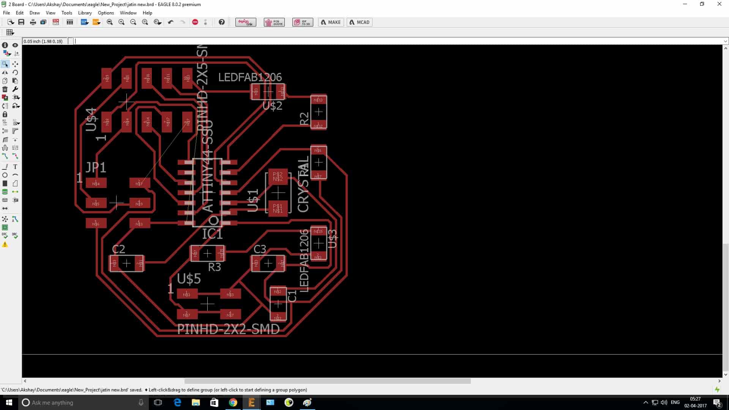Run the DRC check
Viewport: 729px width, 410px height.
pos(15,236)
